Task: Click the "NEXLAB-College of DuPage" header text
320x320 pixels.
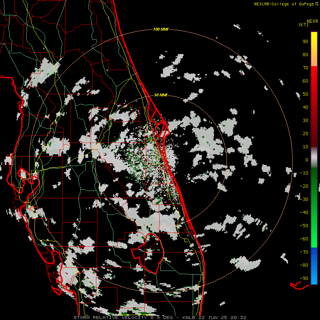Action: click(x=284, y=4)
